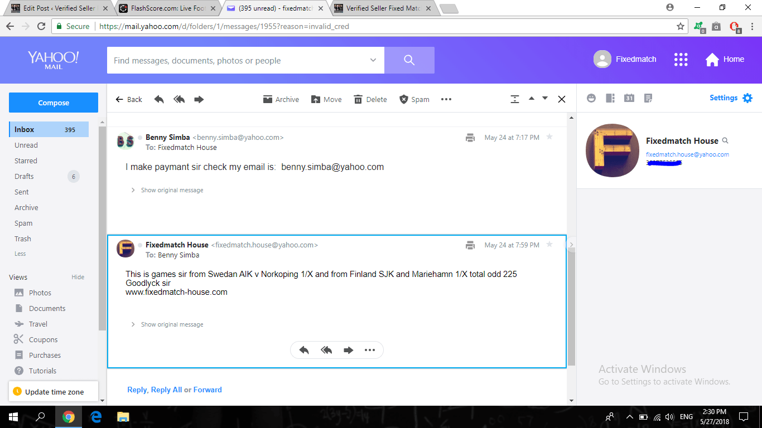Delete the open message
Viewport: 762px width, 428px height.
(x=370, y=99)
